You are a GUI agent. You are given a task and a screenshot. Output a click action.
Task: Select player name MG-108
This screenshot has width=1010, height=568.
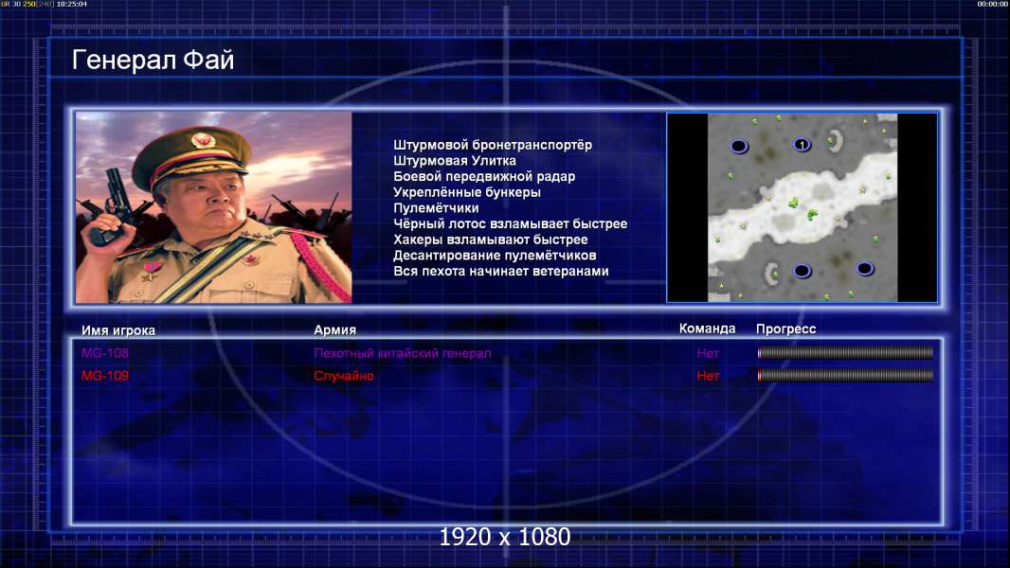pos(105,352)
